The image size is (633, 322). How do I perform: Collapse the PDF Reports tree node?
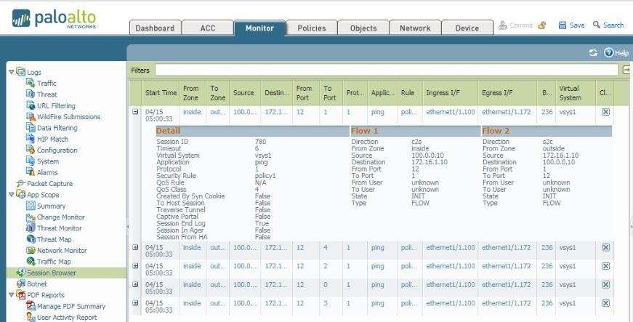click(11, 295)
